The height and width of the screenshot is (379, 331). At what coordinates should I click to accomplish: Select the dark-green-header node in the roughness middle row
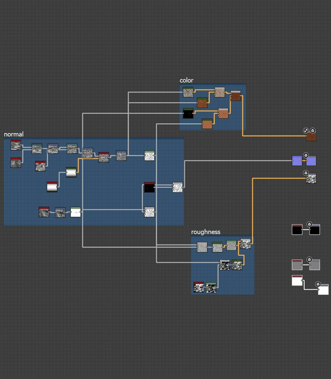coord(237,265)
